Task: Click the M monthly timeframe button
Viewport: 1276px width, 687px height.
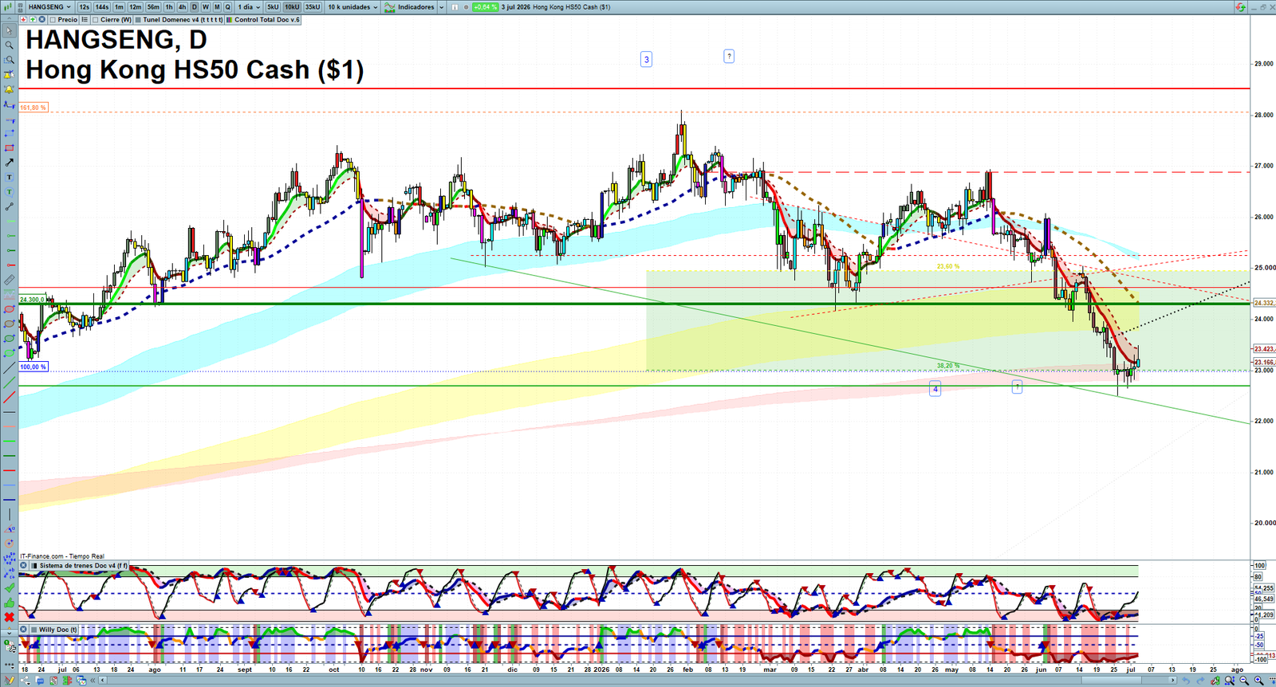Action: pyautogui.click(x=216, y=7)
